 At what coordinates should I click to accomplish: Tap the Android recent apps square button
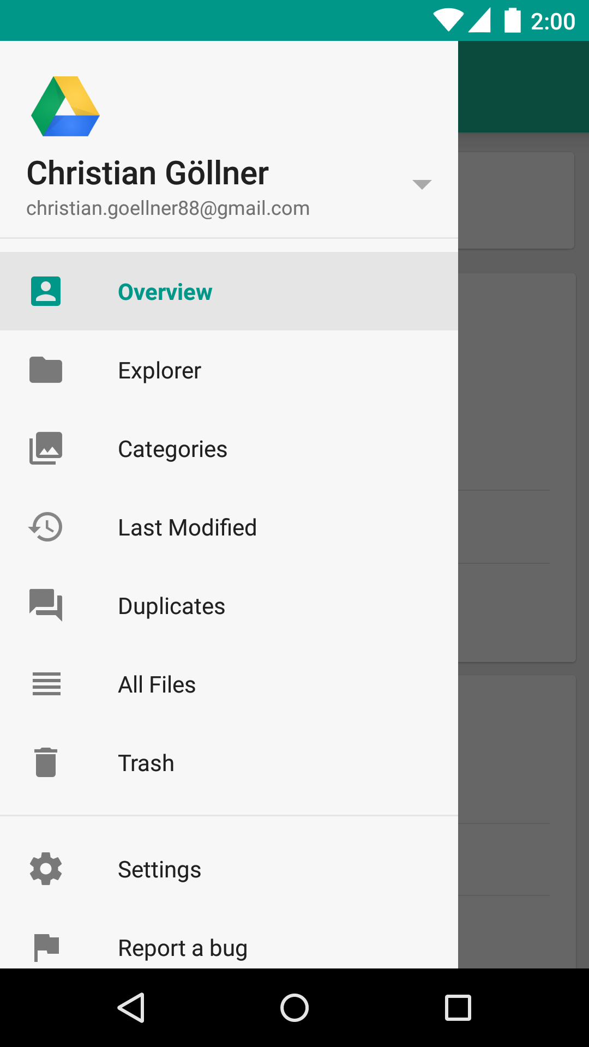pos(458,1007)
